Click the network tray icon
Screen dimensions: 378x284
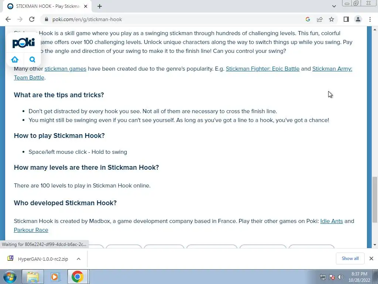(323, 277)
